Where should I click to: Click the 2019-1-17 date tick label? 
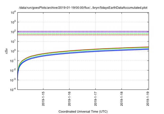pos(96,99)
